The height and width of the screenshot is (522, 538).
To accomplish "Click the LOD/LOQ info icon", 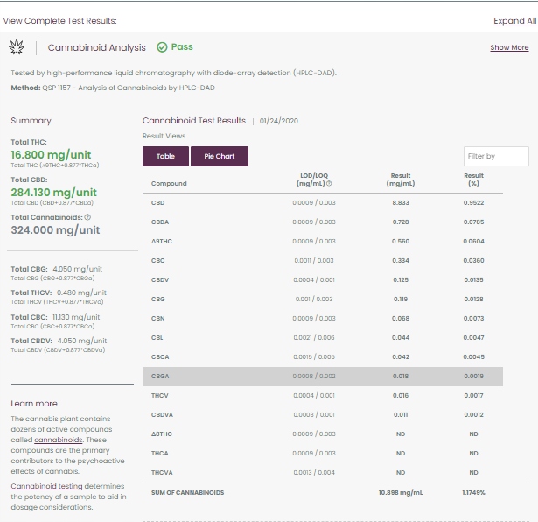I will (x=329, y=184).
